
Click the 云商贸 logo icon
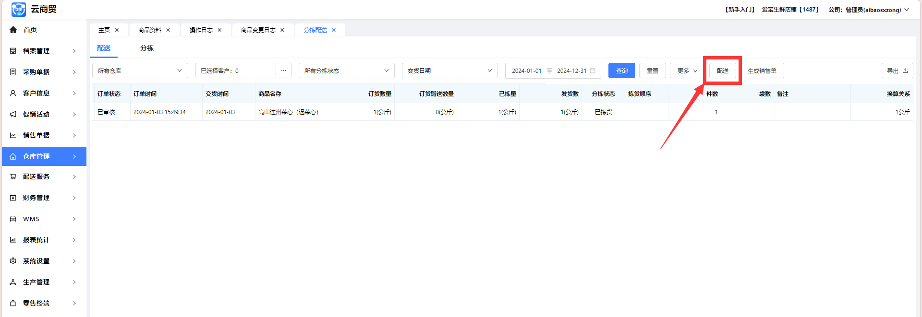coord(18,9)
